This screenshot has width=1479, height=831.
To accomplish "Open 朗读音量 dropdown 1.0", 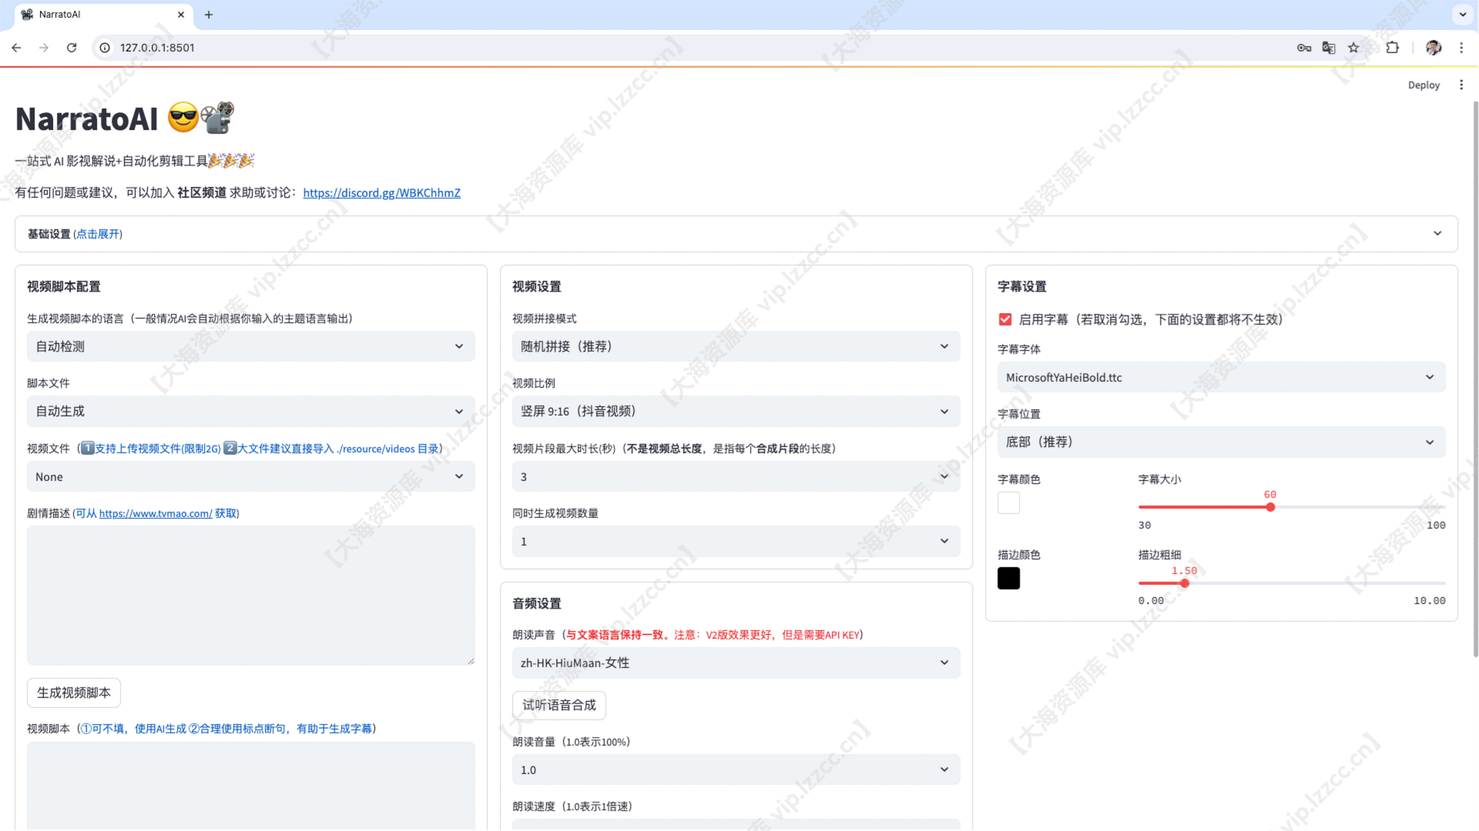I will pyautogui.click(x=736, y=770).
